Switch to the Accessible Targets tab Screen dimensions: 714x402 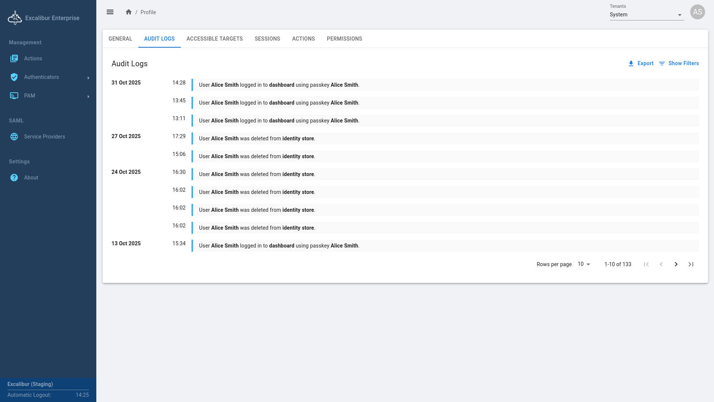(215, 39)
